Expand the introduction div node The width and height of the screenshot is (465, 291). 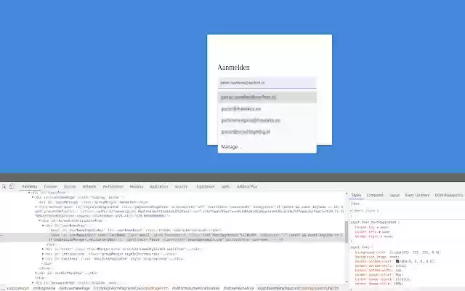(x=43, y=254)
